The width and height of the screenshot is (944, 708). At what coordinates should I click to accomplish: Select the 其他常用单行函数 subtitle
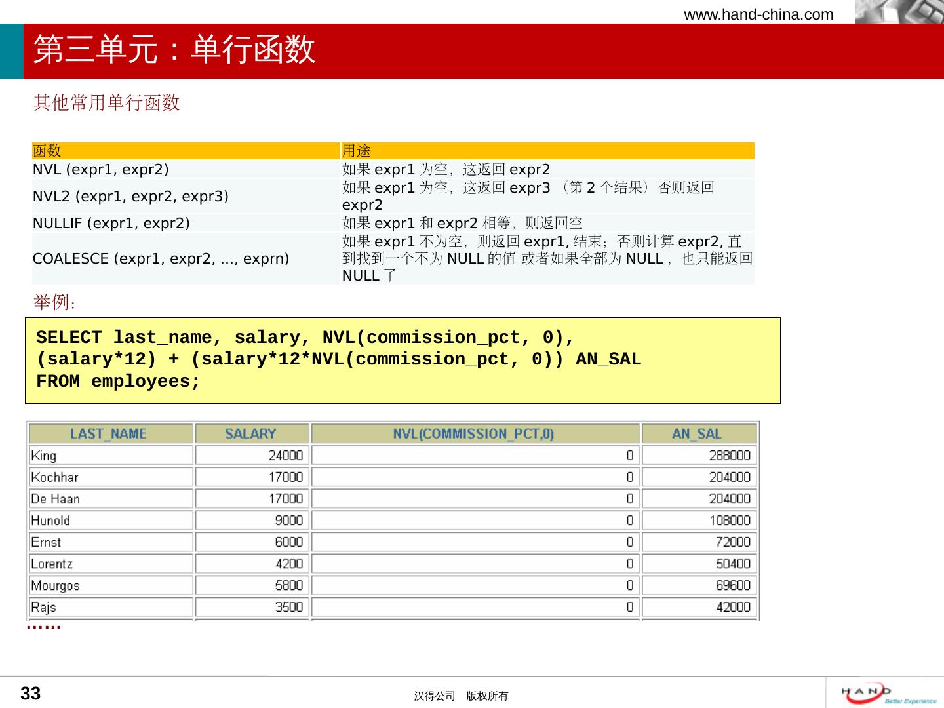tap(106, 103)
